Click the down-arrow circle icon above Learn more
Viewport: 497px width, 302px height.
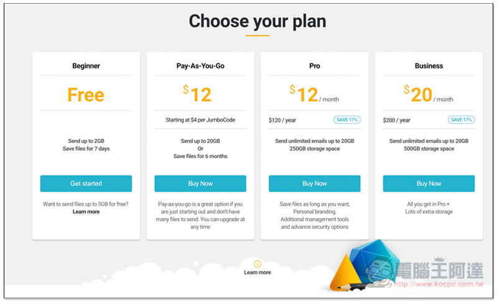[x=257, y=263]
